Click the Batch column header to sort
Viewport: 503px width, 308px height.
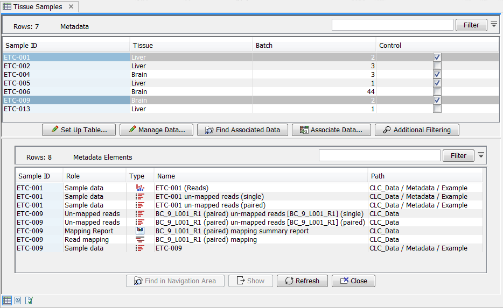click(x=314, y=46)
